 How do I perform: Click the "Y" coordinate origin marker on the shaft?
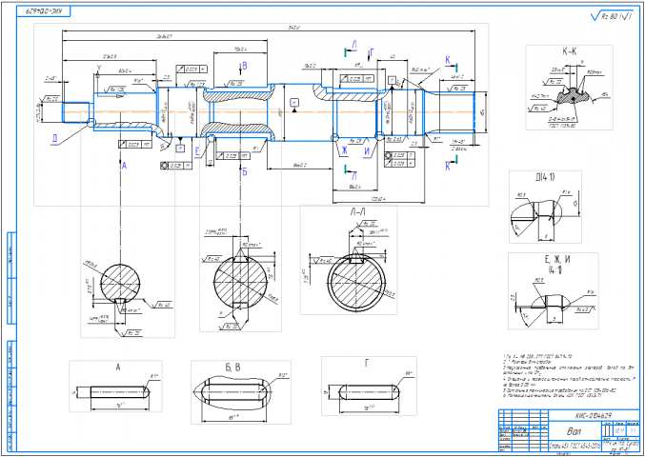pos(98,68)
